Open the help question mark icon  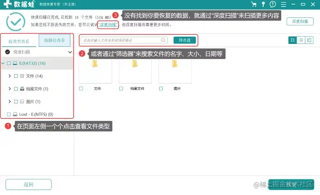(x=272, y=4)
